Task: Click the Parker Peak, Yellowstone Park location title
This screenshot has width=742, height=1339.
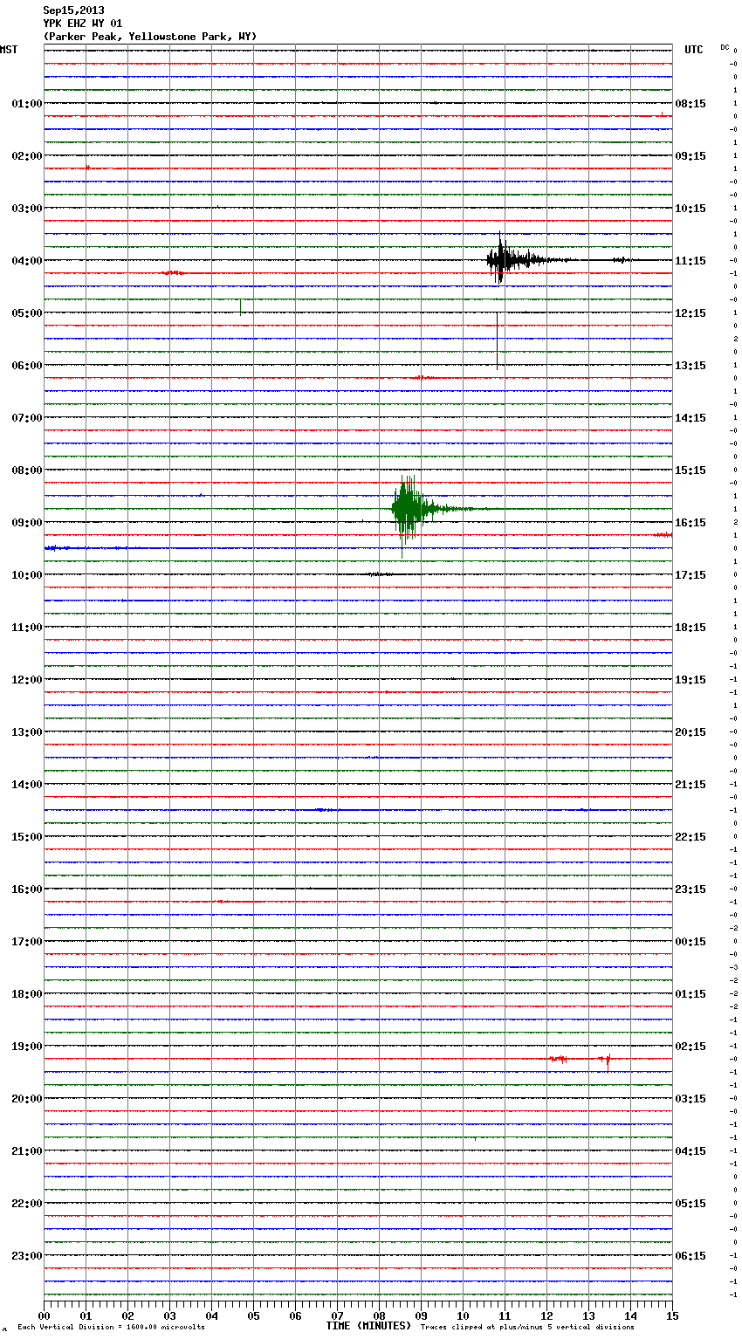Action: tap(150, 37)
